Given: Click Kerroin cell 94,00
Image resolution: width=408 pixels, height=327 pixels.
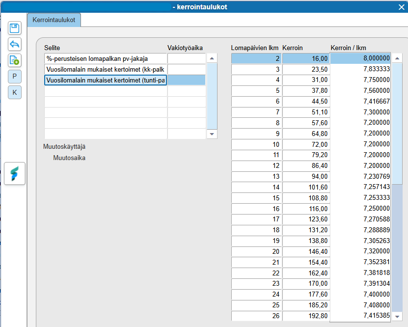Looking at the screenshot, I should pyautogui.click(x=306, y=176).
